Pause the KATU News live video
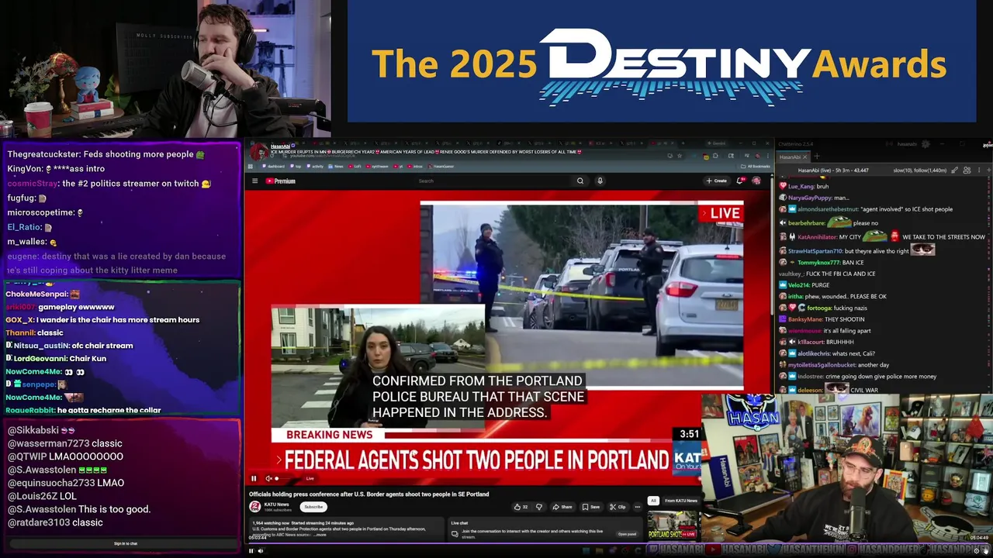 [253, 478]
